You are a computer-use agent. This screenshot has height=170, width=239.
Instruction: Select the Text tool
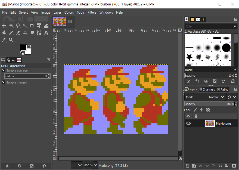point(46,33)
